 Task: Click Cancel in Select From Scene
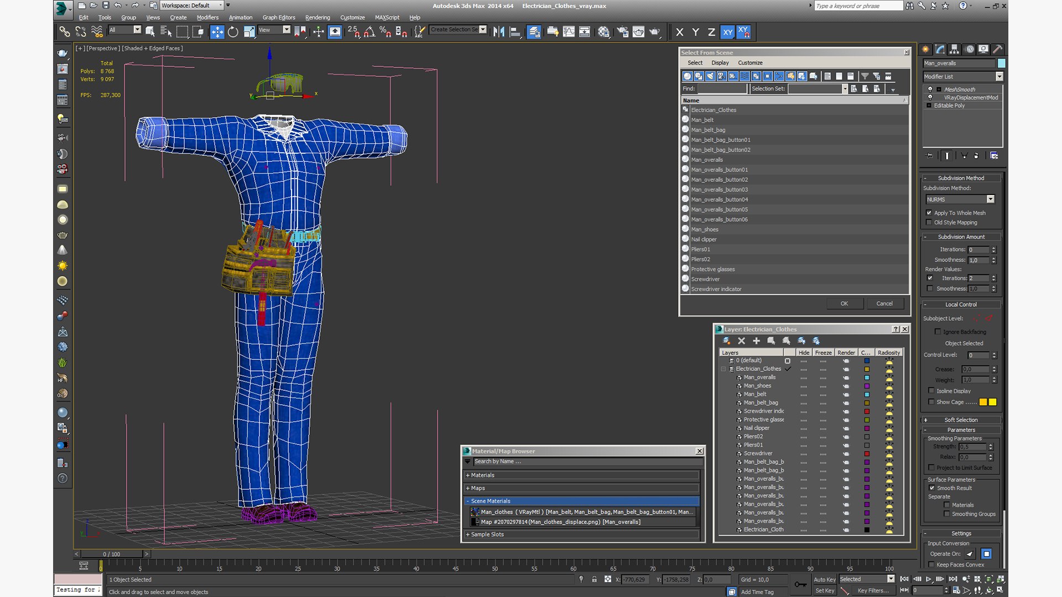click(x=884, y=303)
